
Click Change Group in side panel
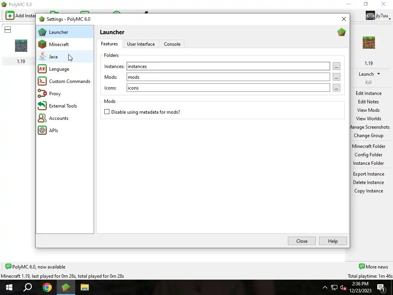[368, 136]
